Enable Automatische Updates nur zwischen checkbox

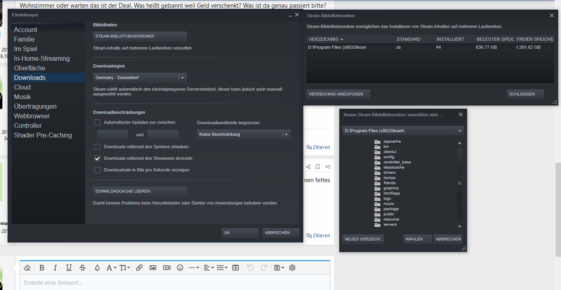coord(97,122)
